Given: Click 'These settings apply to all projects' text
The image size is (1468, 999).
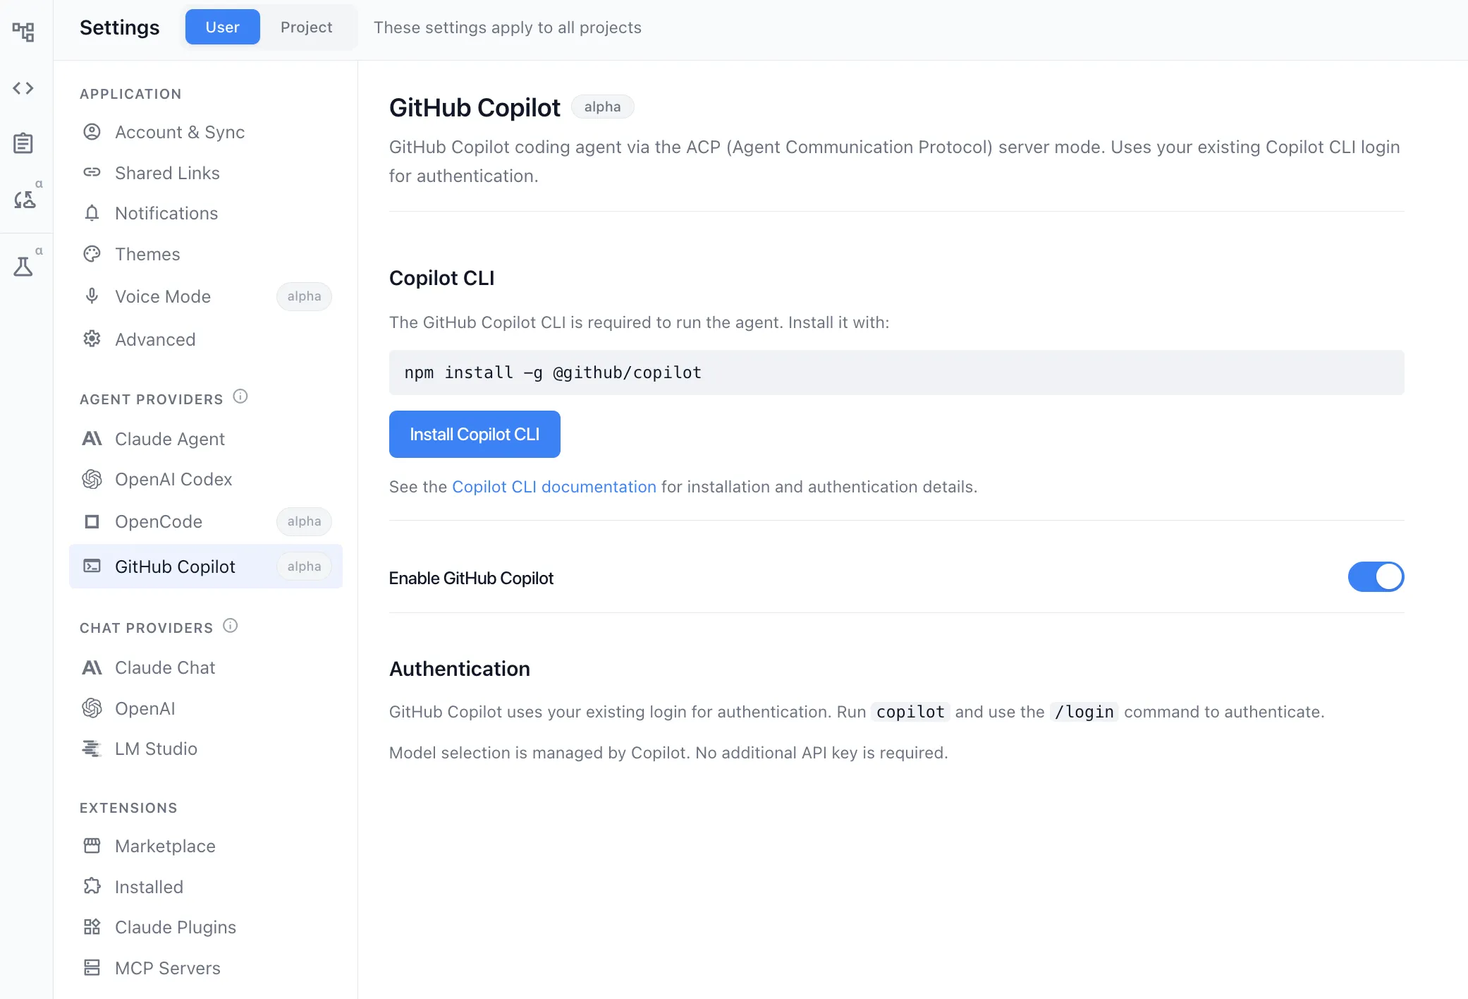Looking at the screenshot, I should [x=508, y=28].
